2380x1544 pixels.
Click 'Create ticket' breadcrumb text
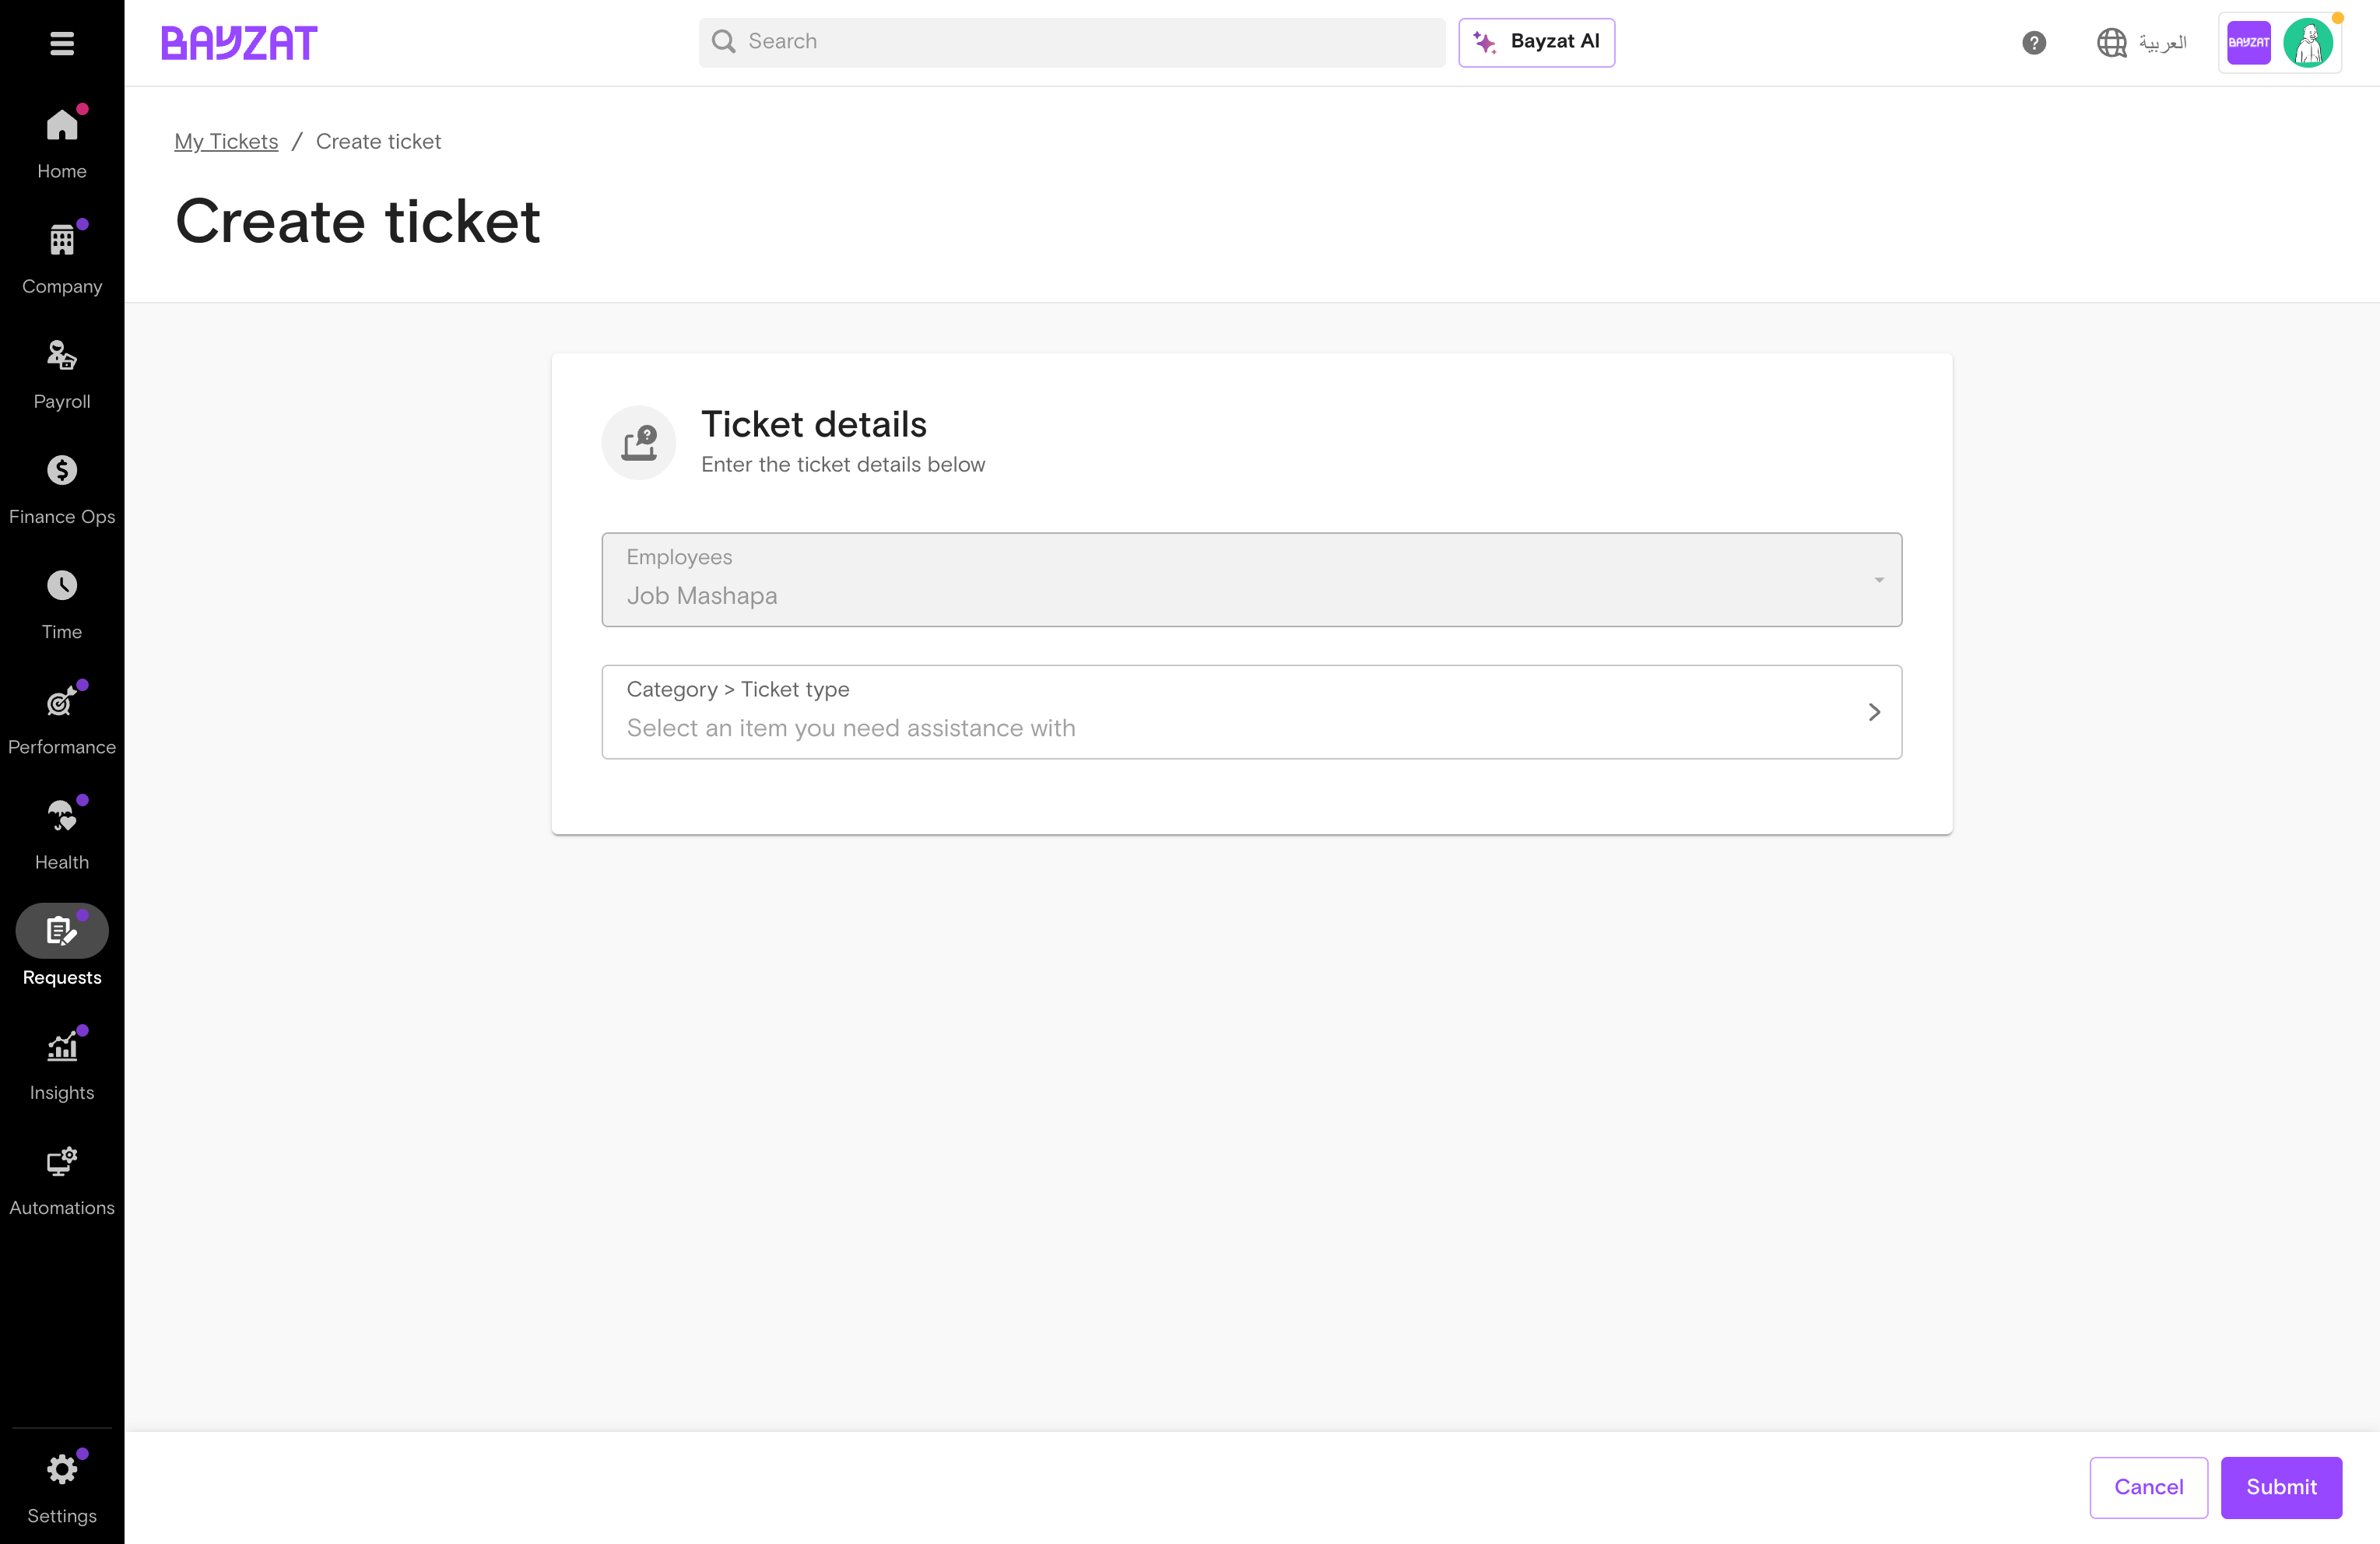pos(378,141)
